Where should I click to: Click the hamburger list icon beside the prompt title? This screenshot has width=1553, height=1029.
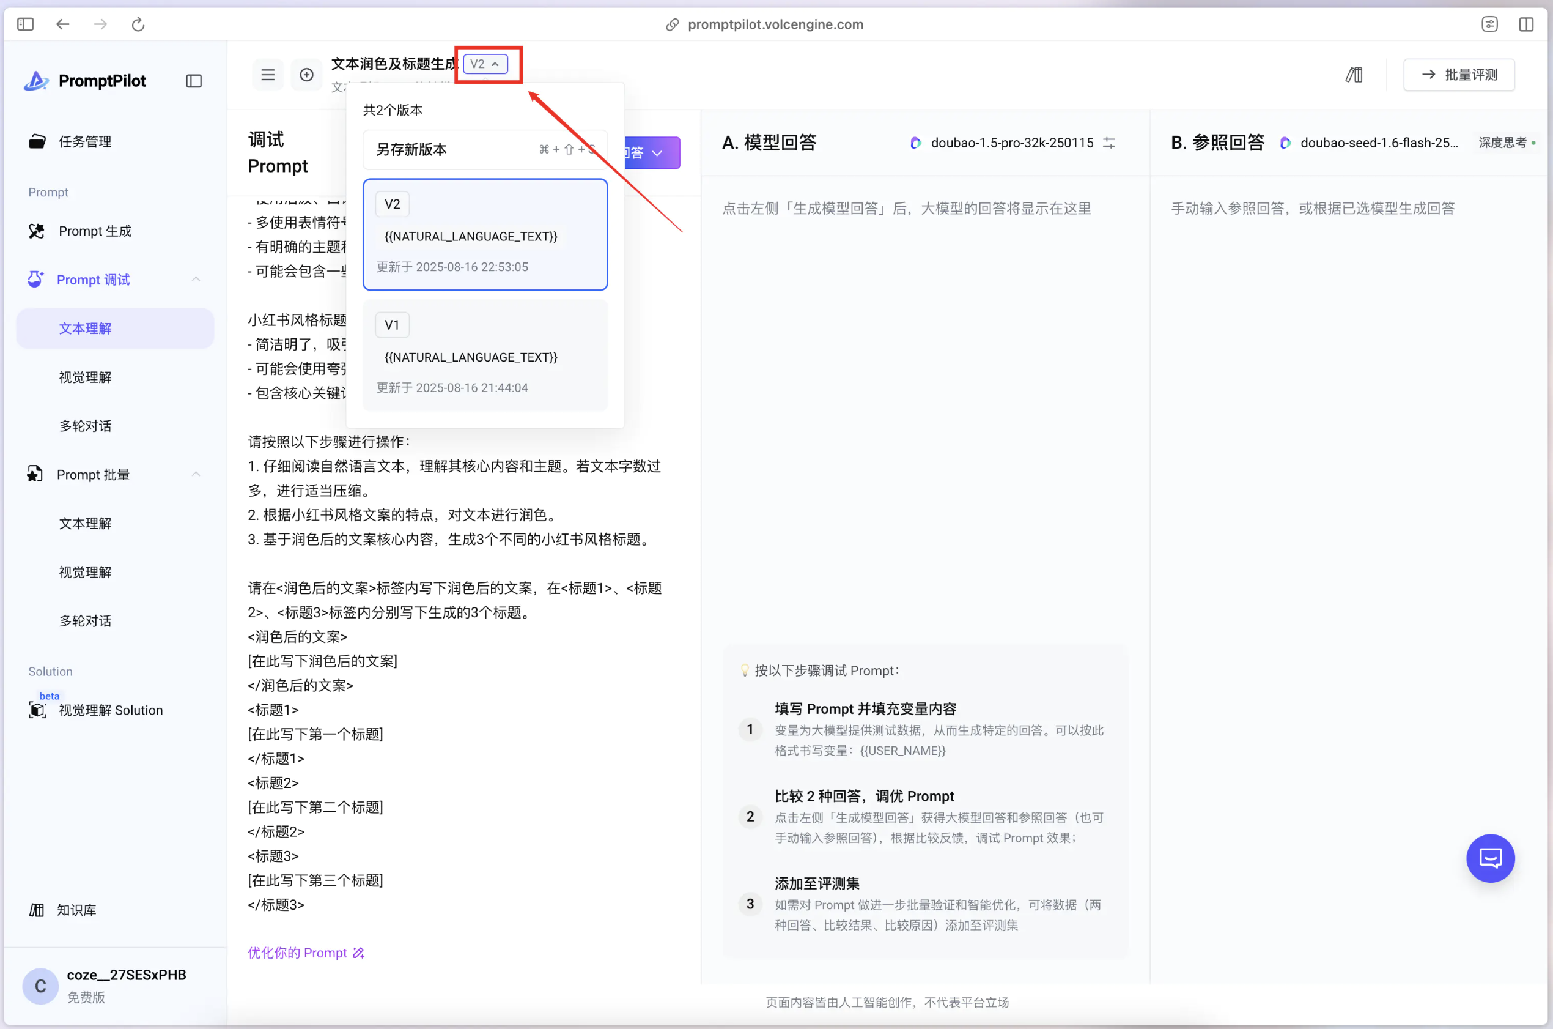[268, 75]
